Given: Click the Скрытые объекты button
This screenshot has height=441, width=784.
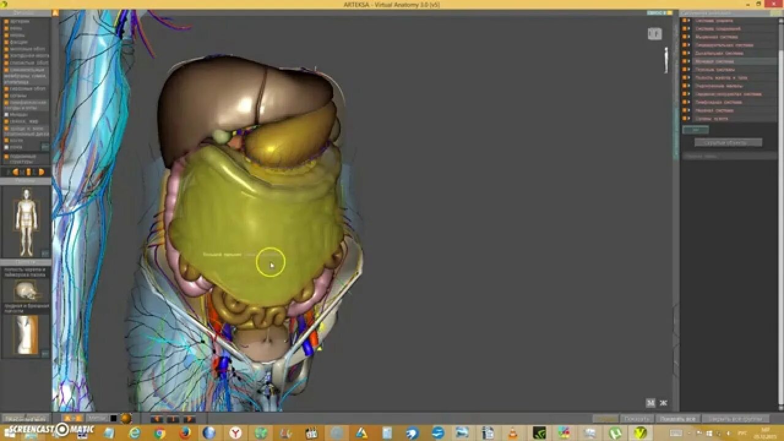Looking at the screenshot, I should point(728,143).
